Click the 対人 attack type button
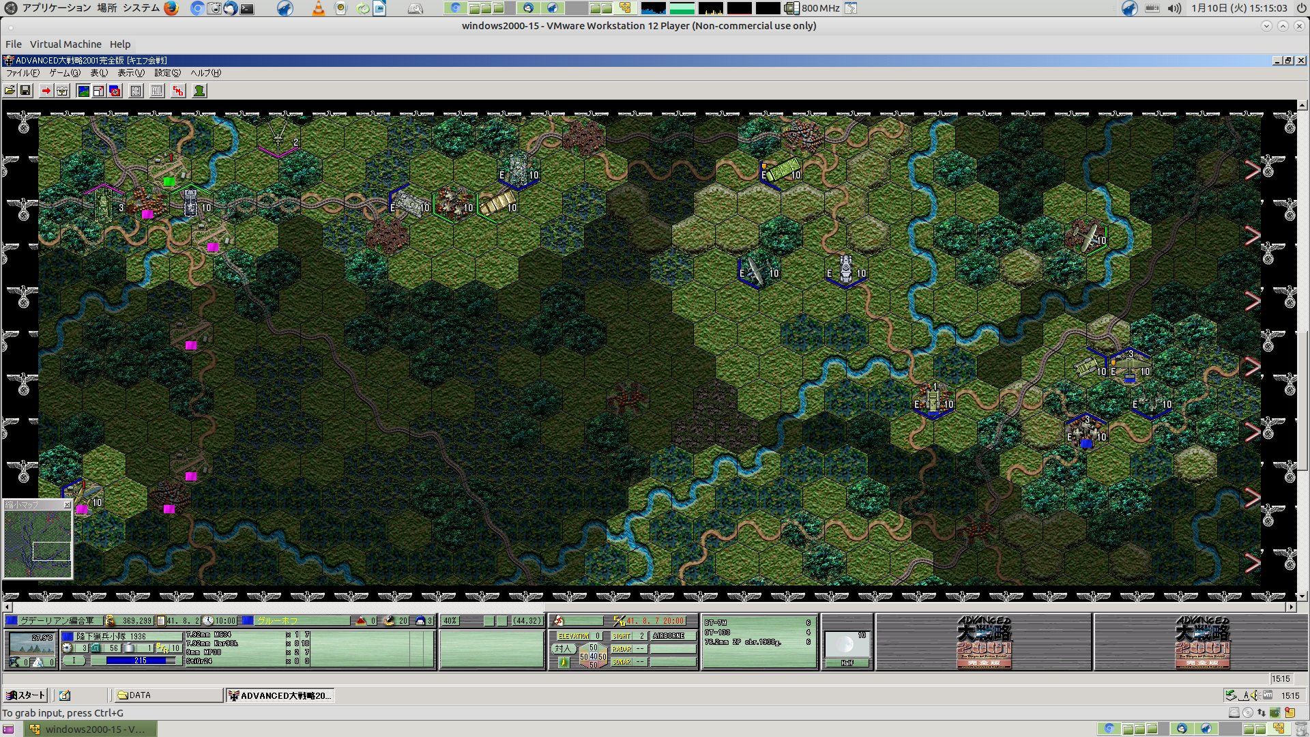1310x737 pixels. [x=563, y=649]
